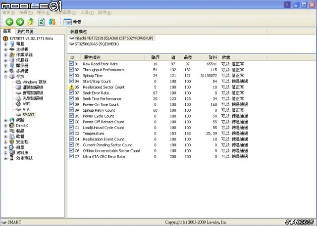Uncheck Raw Read Error Rate checkbox
The height and width of the screenshot is (226, 317).
point(71,64)
